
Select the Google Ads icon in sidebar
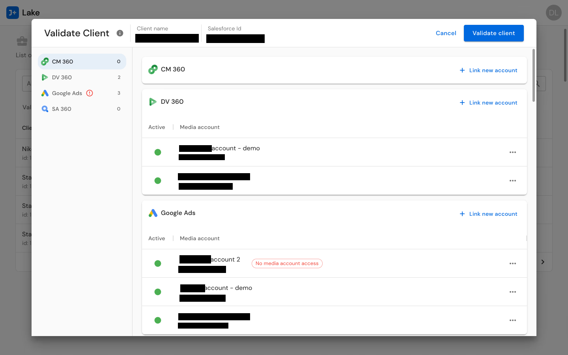(x=45, y=93)
